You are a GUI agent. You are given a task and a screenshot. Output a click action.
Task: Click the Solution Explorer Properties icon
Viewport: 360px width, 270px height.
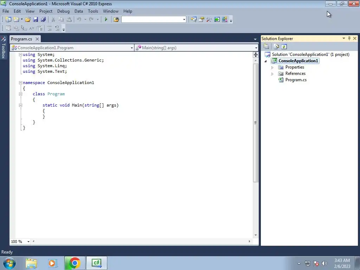pyautogui.click(x=266, y=47)
